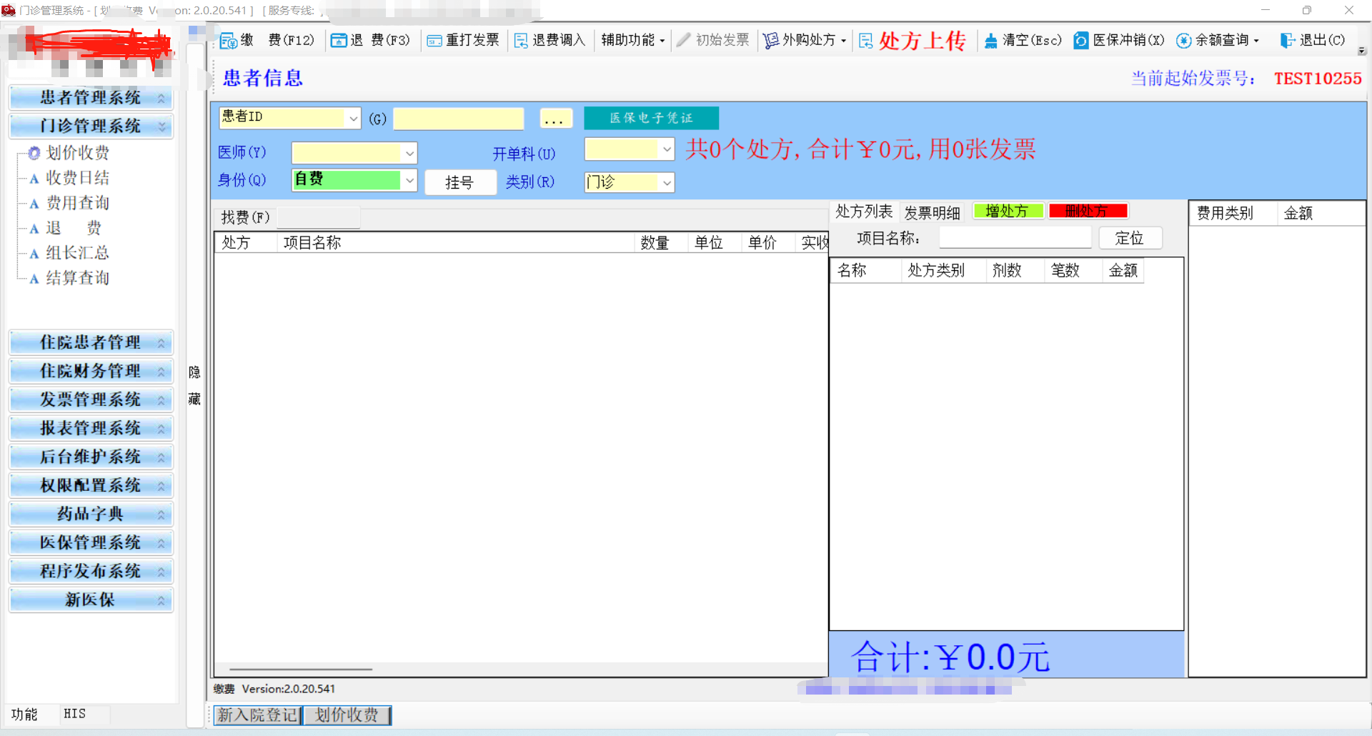1372x736 pixels.
Task: Click the 定位 locate button
Action: 1130,239
